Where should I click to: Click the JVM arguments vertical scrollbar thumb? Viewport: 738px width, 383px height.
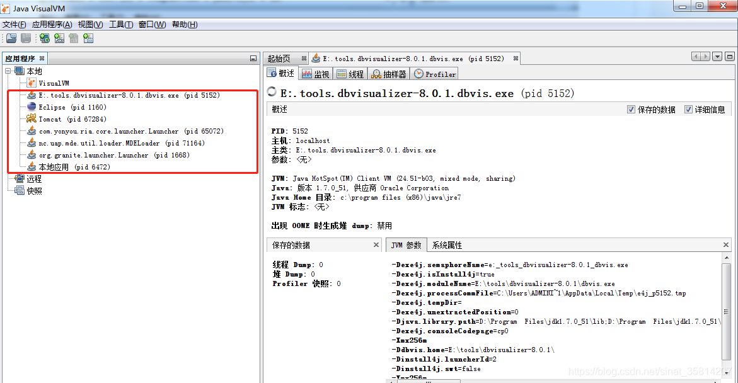tap(726, 312)
